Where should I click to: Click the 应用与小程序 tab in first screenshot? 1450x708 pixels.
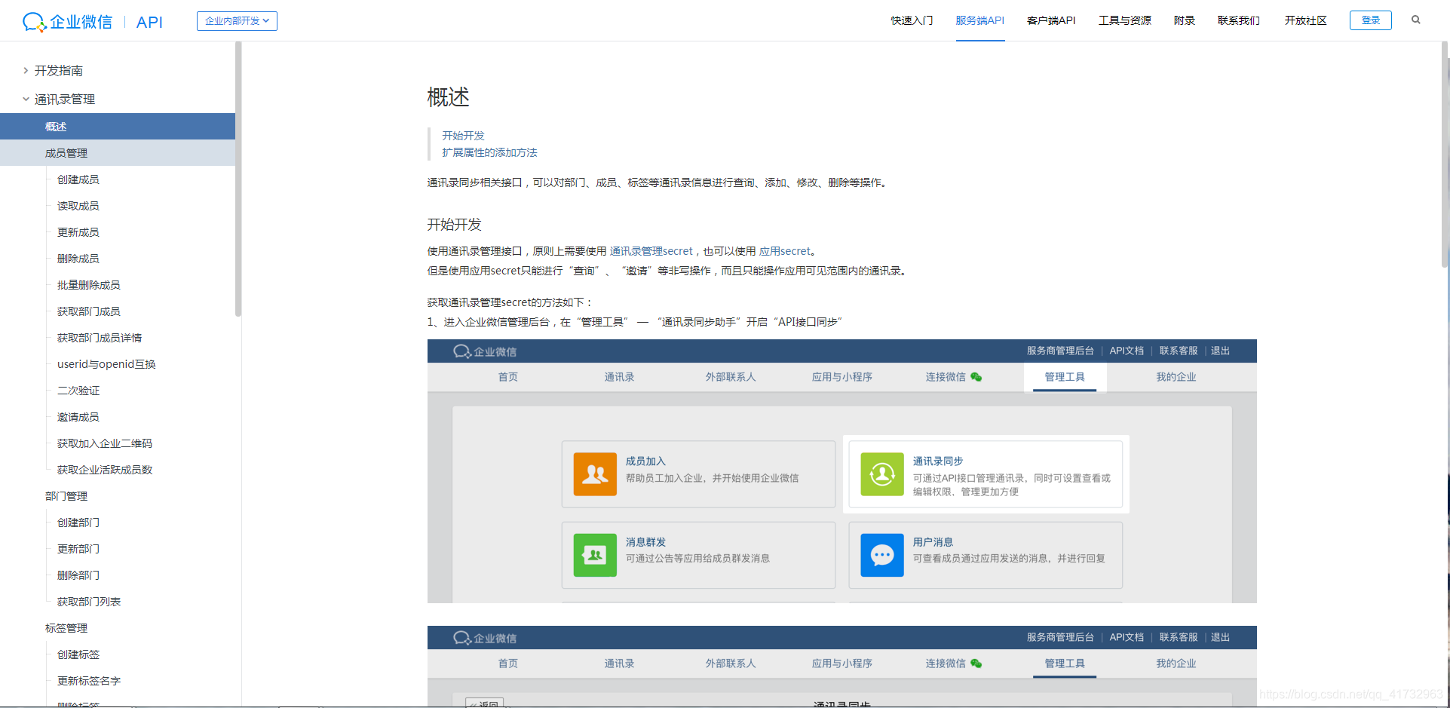click(x=841, y=377)
